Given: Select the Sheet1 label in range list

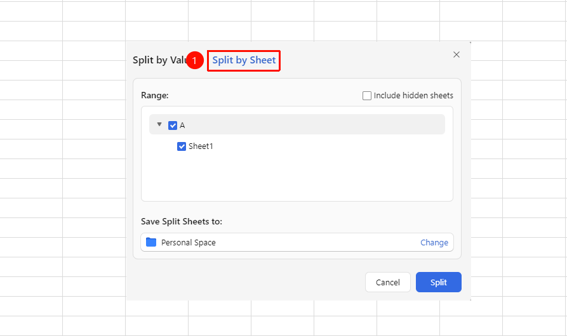Looking at the screenshot, I should pyautogui.click(x=201, y=146).
